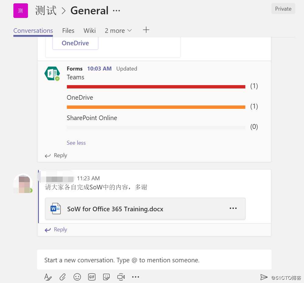
Task: Click the magenta team avatar icon
Action: tap(21, 11)
